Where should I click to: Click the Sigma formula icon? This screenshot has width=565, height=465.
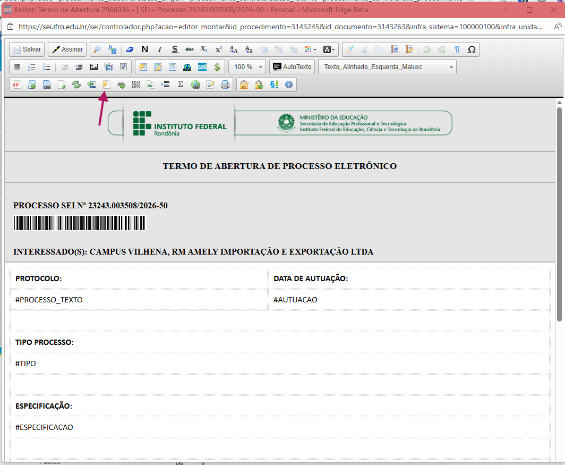tap(181, 84)
